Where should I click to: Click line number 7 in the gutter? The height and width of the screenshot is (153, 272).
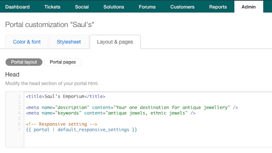pyautogui.click(x=19, y=130)
